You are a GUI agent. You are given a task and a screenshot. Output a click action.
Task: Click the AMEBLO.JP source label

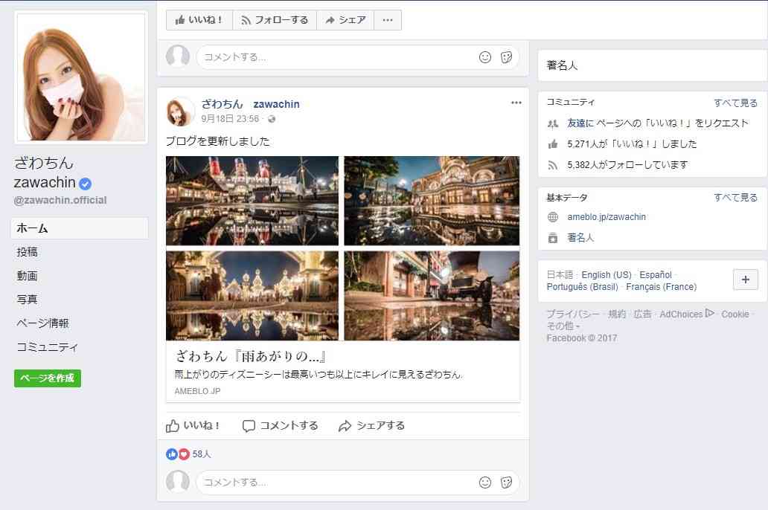[197, 391]
